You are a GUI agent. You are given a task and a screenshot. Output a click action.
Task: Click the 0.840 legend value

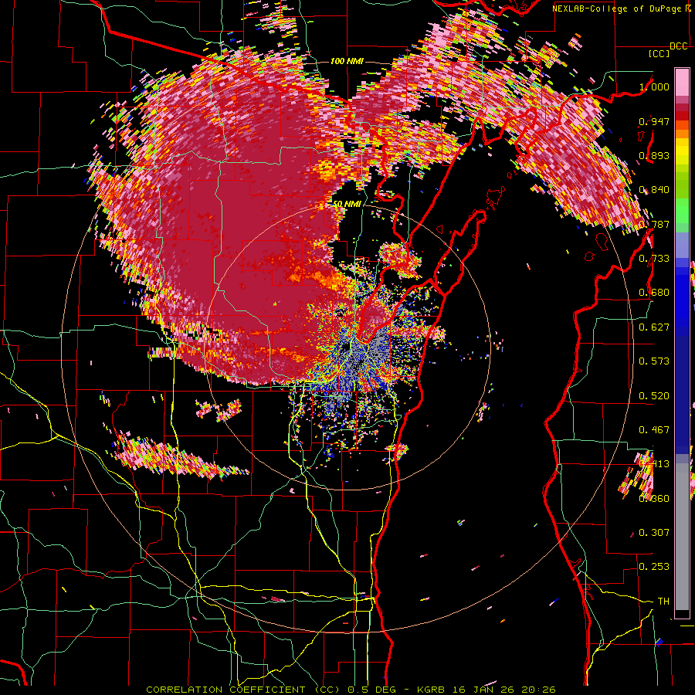pos(654,190)
